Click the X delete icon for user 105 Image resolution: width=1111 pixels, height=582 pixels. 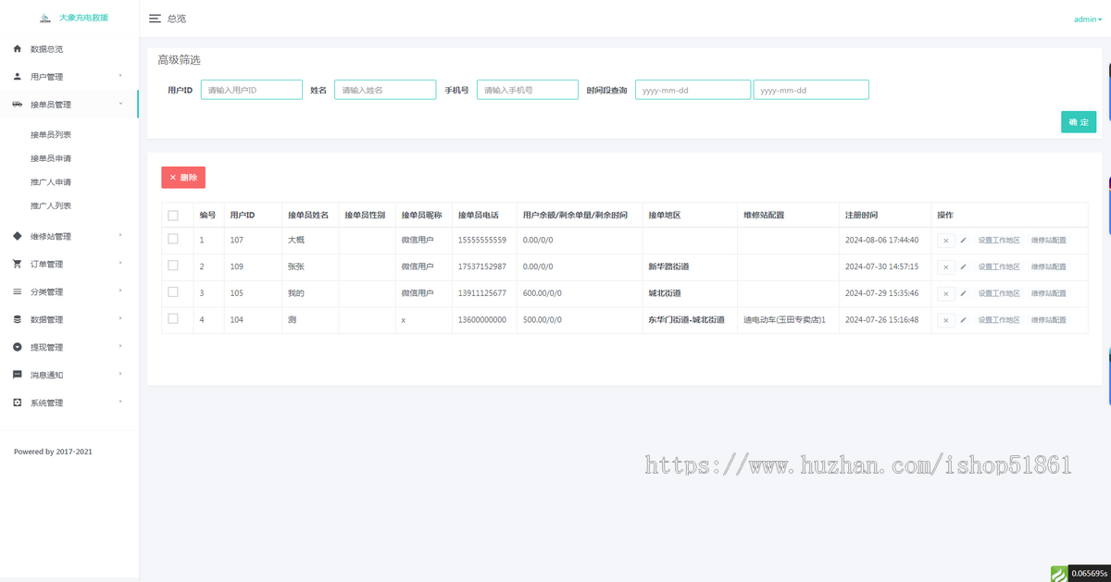pos(945,293)
